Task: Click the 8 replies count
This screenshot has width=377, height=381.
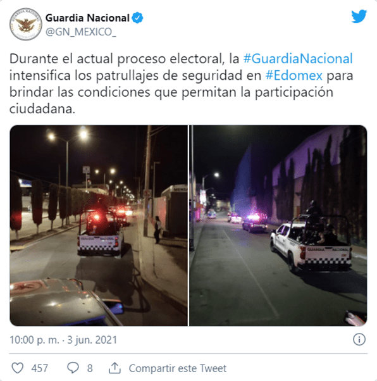Action: pos(90,368)
